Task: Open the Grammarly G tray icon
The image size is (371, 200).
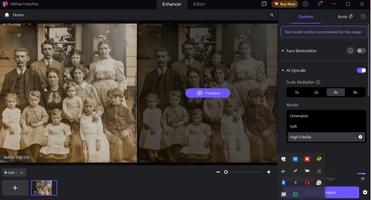Action: (x=319, y=183)
